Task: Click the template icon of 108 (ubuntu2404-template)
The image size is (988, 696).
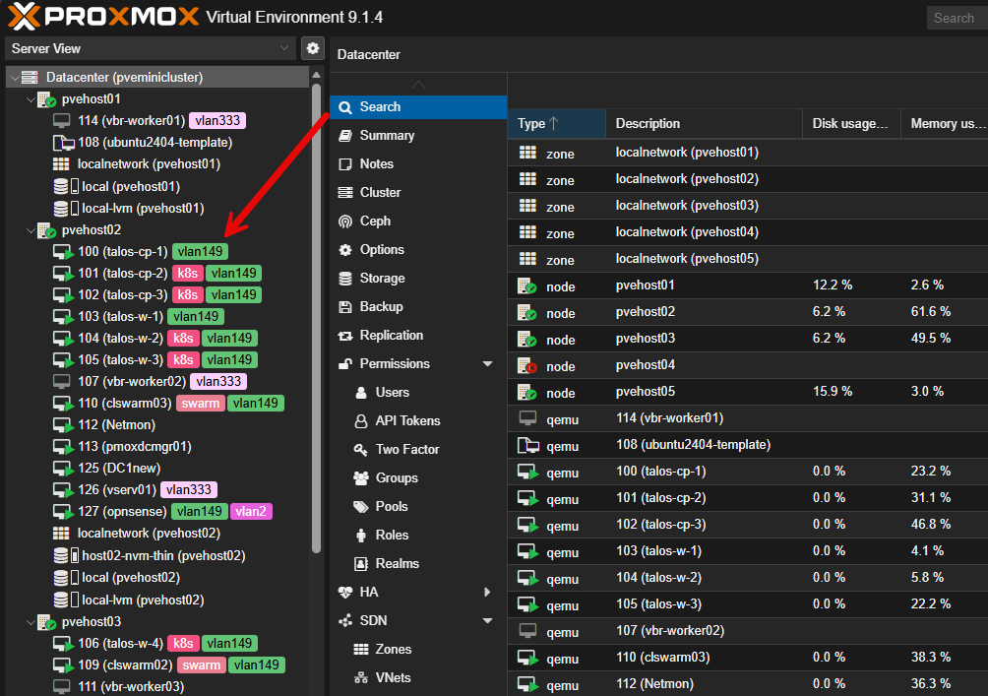Action: pyautogui.click(x=64, y=143)
